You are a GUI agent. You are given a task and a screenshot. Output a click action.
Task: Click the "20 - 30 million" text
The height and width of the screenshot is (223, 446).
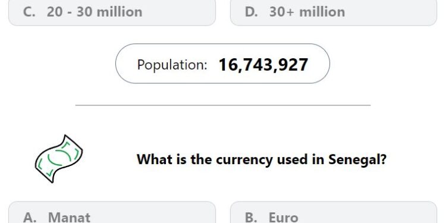(x=95, y=12)
